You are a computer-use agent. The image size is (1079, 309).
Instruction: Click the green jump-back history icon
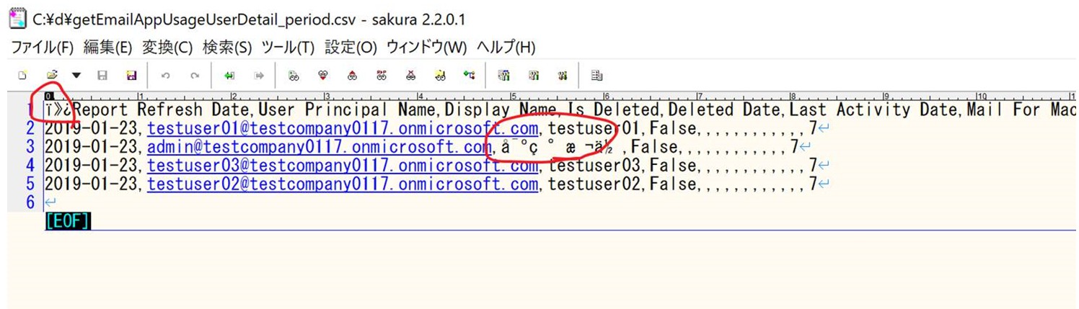229,76
